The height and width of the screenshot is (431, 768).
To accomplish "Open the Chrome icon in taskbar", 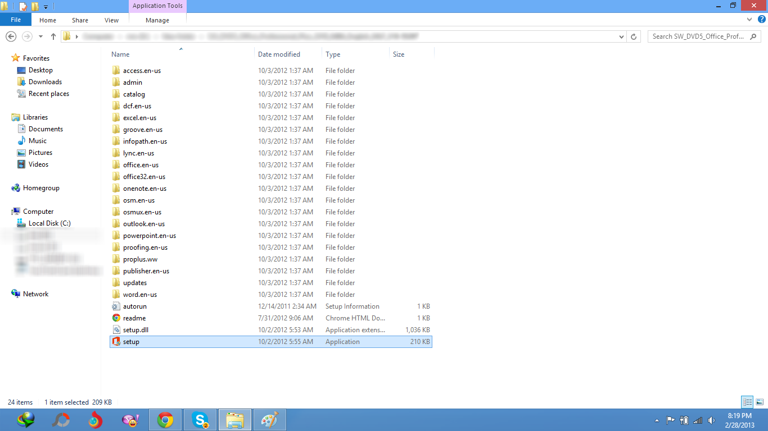I will [165, 420].
